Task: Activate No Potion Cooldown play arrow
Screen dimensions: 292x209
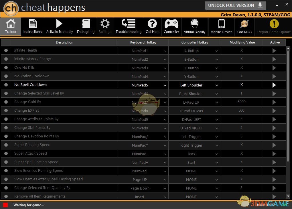Action: click(x=274, y=76)
